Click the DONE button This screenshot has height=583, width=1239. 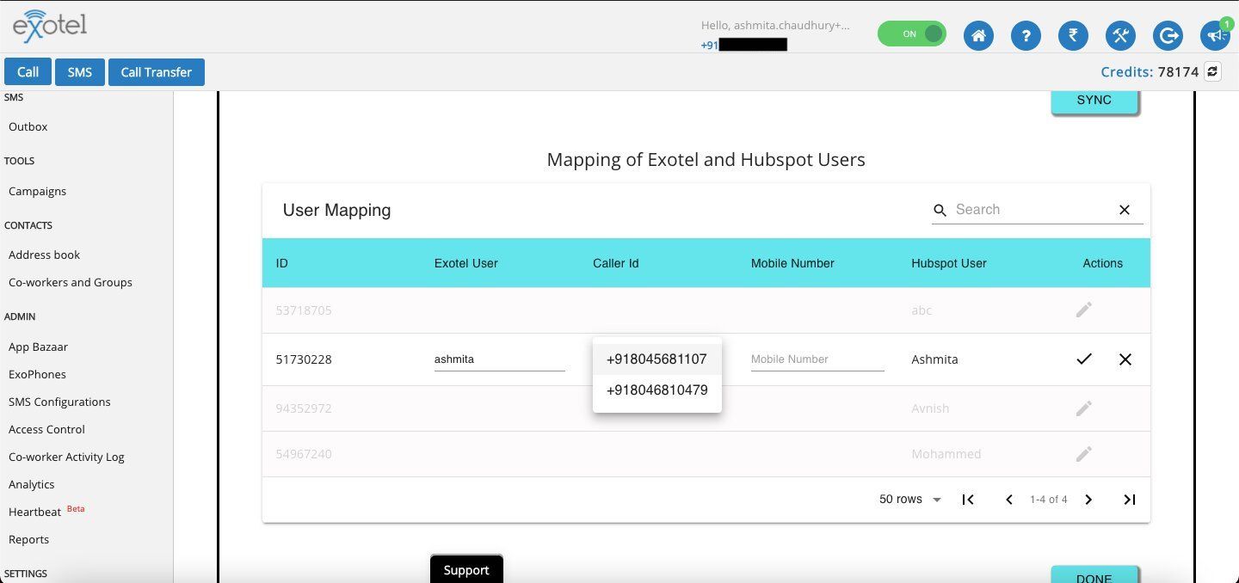coord(1094,575)
